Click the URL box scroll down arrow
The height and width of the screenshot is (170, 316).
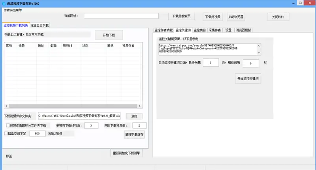coord(259,52)
